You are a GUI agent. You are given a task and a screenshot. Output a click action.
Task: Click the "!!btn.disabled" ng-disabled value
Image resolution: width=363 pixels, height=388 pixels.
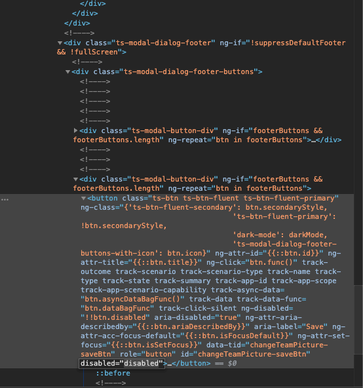(115, 317)
